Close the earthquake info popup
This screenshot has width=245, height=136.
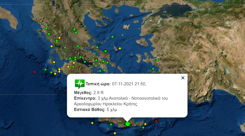183,78
